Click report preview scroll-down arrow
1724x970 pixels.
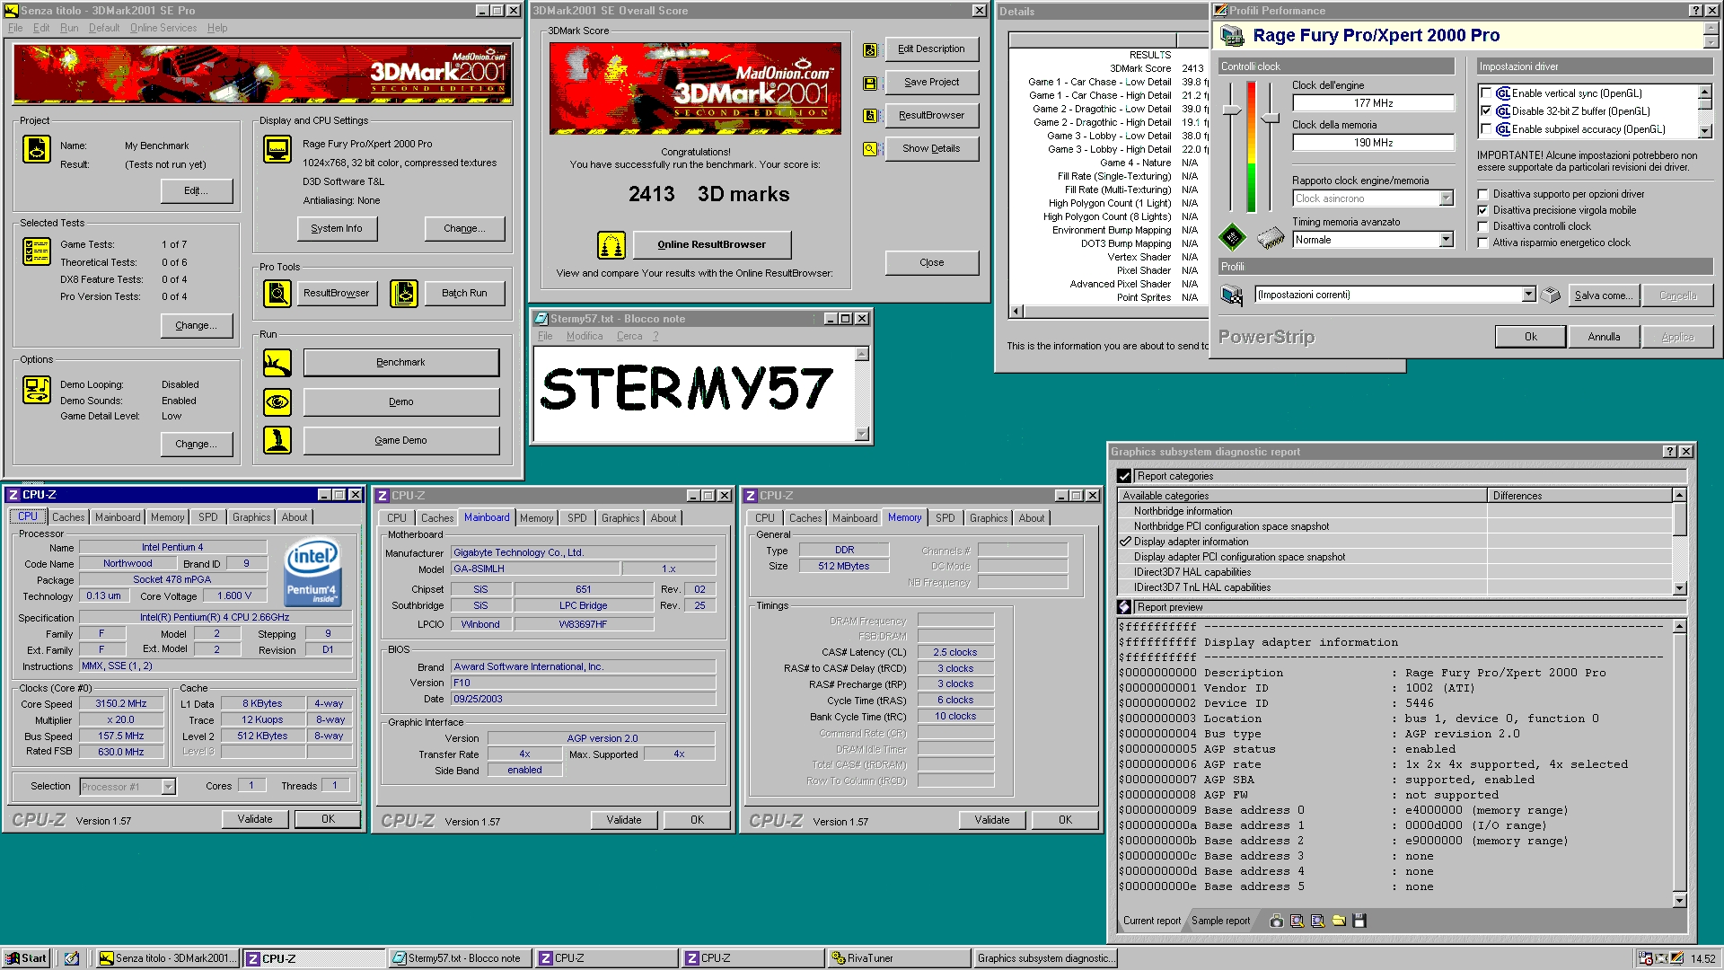1680,900
